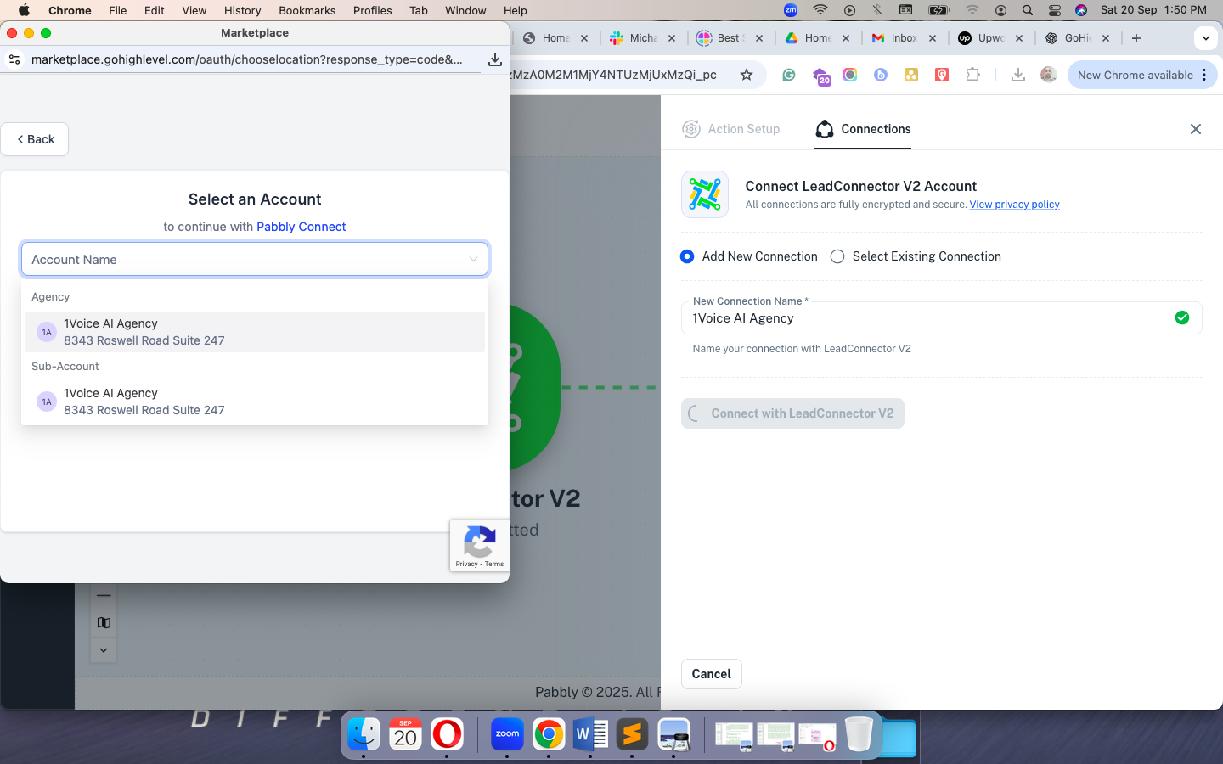Click the Zoom status icon in menu bar
The image size is (1223, 764).
pos(791,10)
